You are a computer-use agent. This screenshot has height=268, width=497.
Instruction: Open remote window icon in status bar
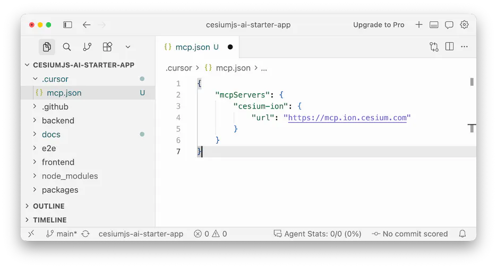coord(31,234)
